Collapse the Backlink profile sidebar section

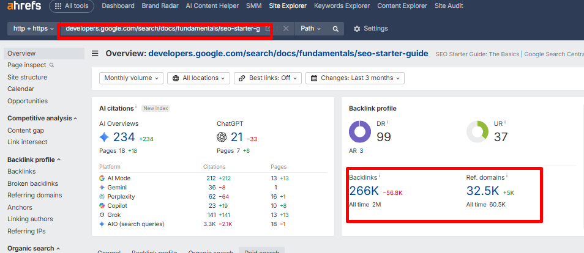click(x=34, y=159)
